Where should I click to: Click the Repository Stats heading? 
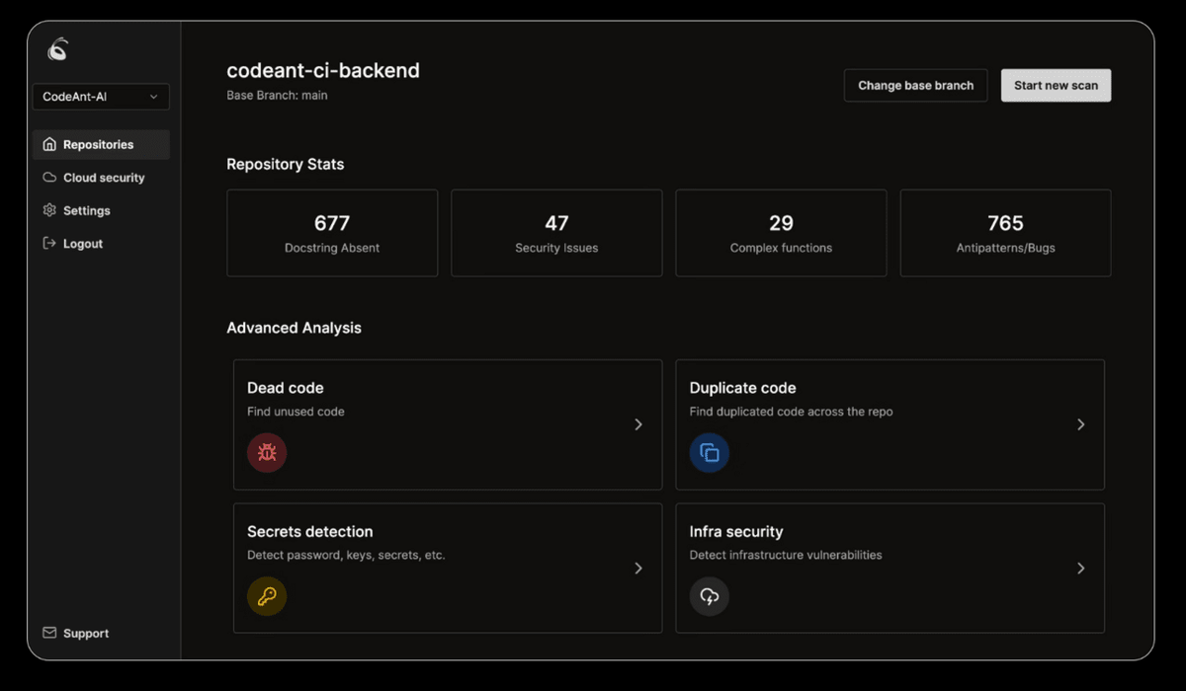pyautogui.click(x=286, y=164)
